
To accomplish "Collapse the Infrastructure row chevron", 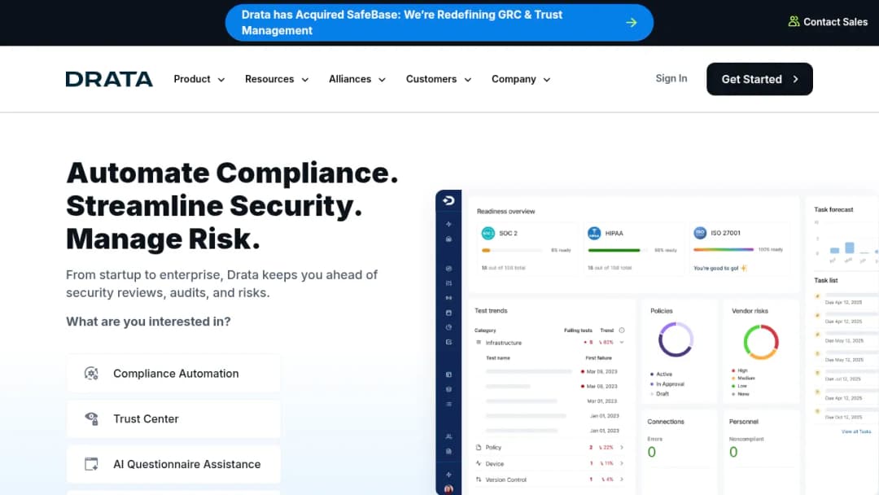I will (622, 343).
